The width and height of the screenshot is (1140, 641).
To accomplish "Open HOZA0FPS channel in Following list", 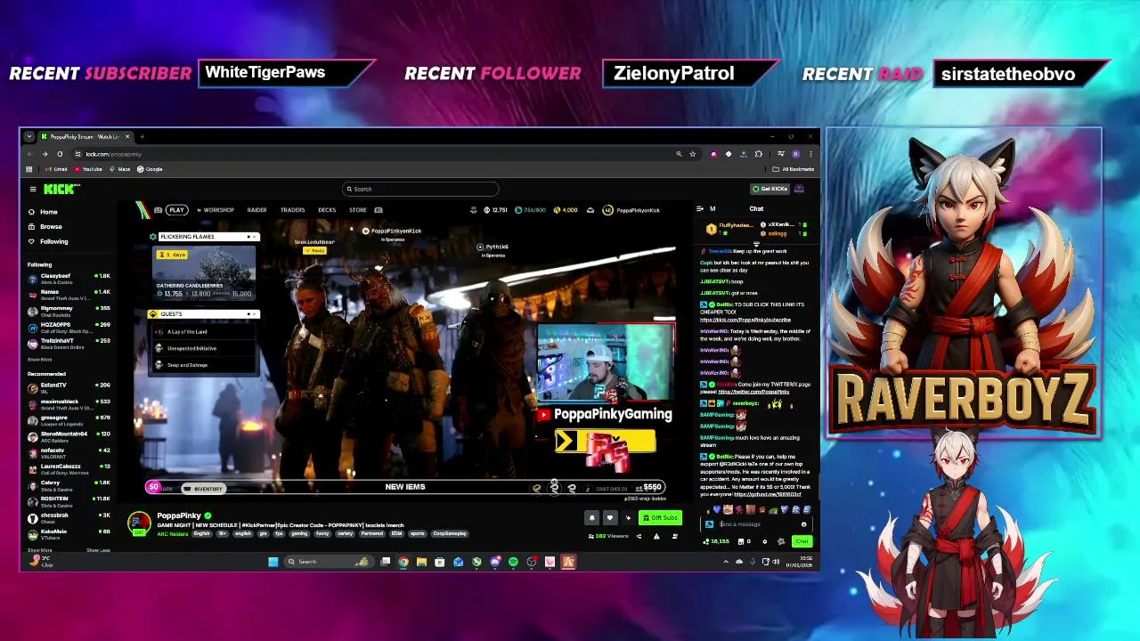I will [x=69, y=327].
